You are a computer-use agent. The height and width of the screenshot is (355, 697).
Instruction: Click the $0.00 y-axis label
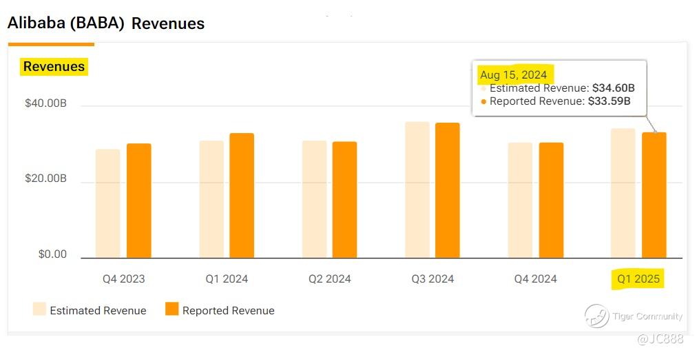(52, 254)
